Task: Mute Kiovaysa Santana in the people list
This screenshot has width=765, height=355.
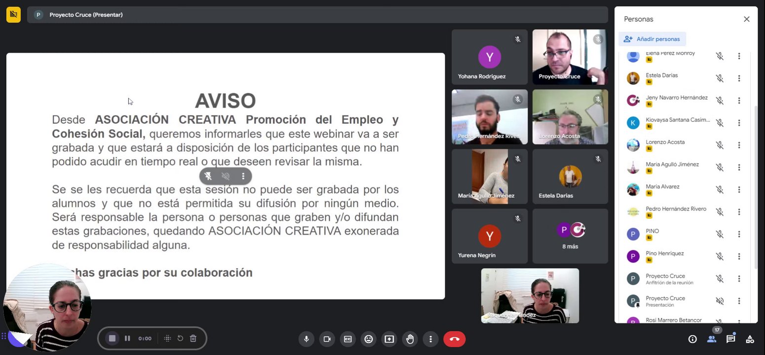Action: (720, 123)
